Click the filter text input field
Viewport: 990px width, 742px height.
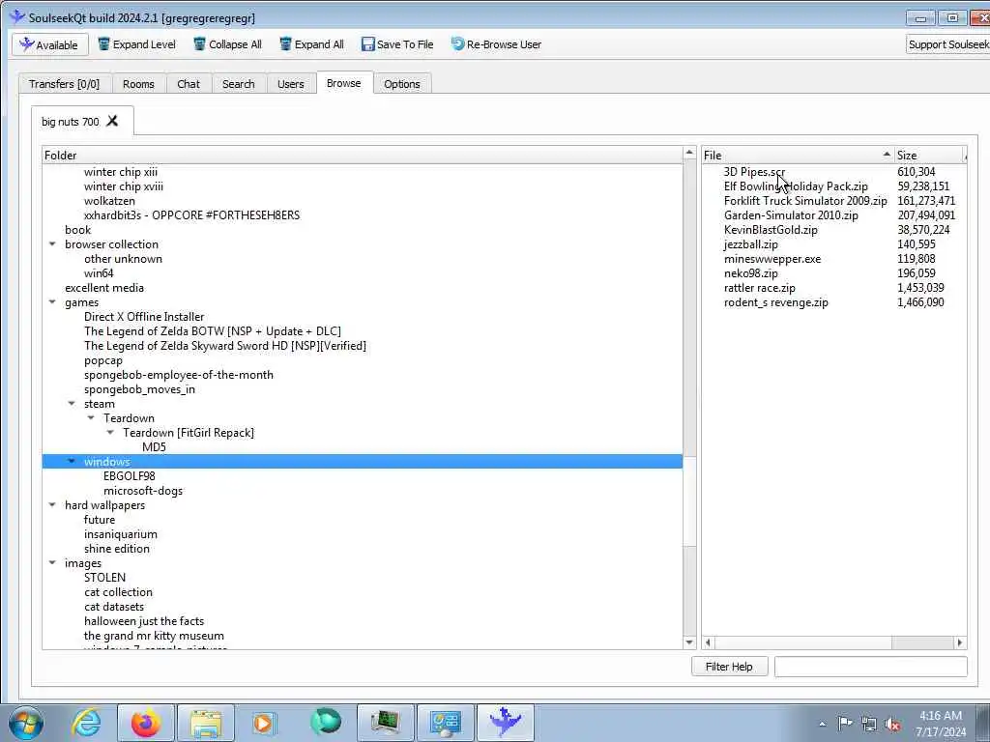(871, 667)
